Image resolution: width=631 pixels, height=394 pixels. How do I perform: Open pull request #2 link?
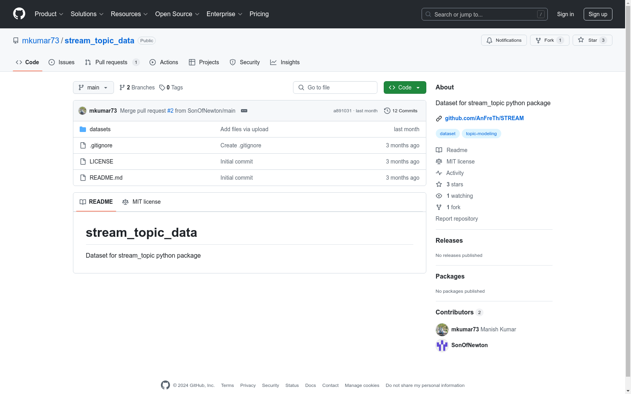pos(170,111)
